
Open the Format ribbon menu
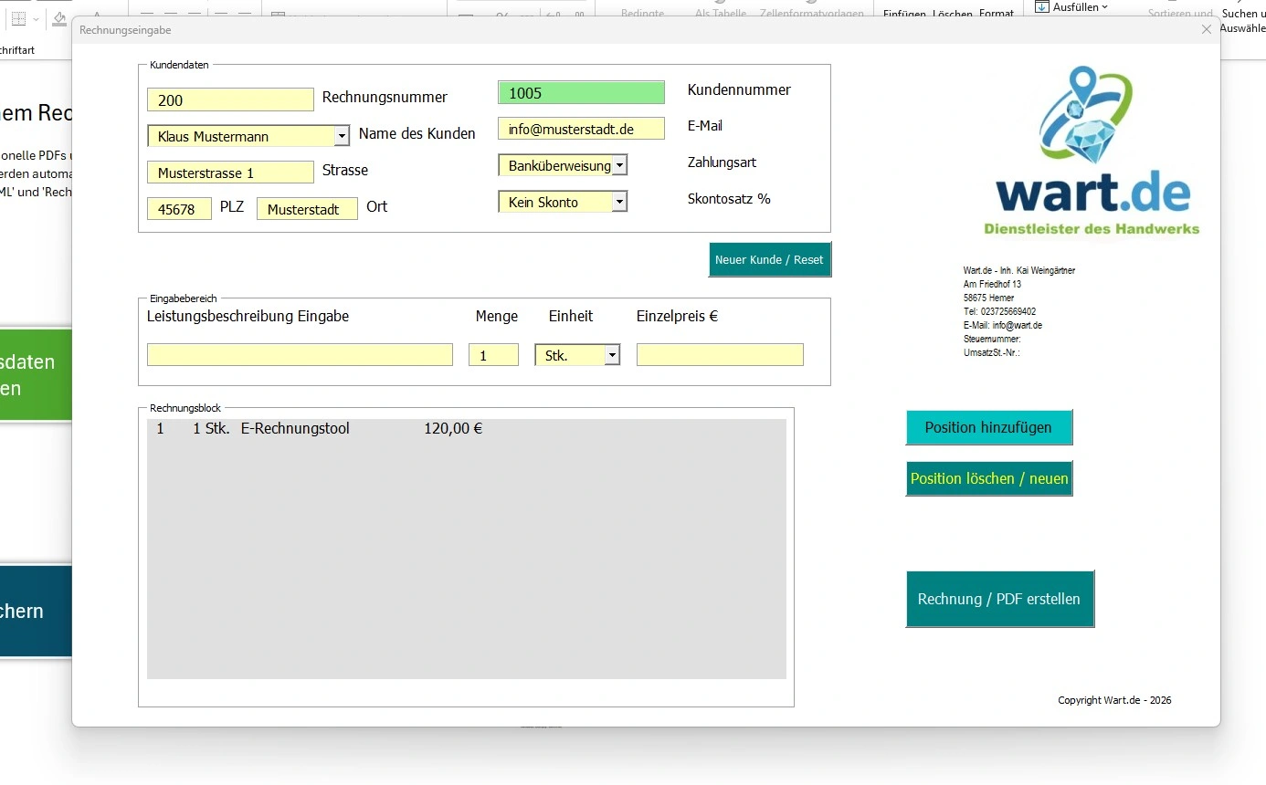click(996, 14)
